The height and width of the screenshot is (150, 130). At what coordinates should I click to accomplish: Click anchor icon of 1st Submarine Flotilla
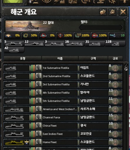point(115,68)
